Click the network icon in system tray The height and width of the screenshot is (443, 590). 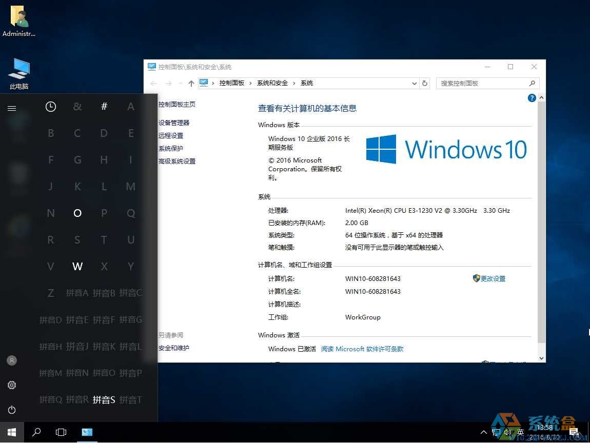pyautogui.click(x=496, y=432)
